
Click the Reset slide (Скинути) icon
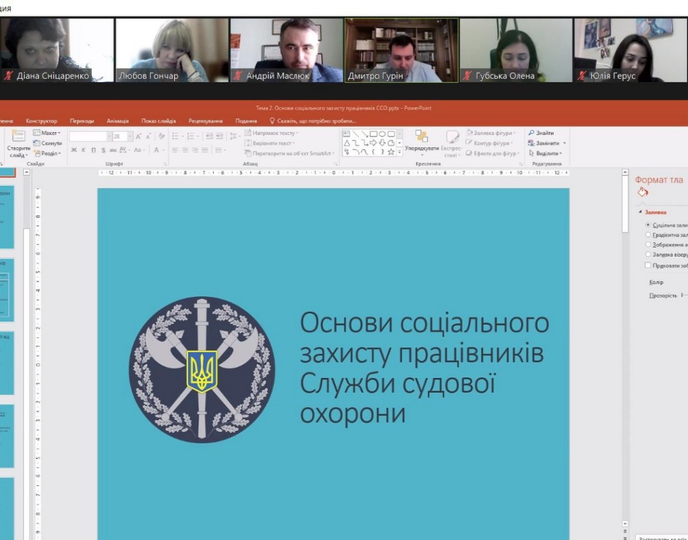(x=37, y=143)
